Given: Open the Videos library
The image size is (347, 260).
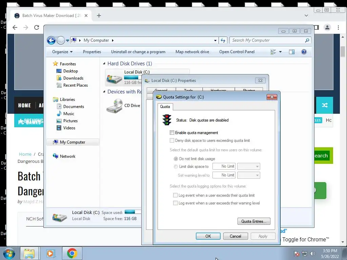Looking at the screenshot, I should point(66,128).
